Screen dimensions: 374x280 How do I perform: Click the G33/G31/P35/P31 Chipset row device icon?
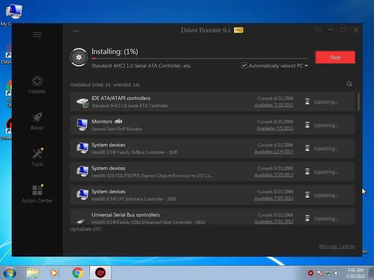click(82, 171)
